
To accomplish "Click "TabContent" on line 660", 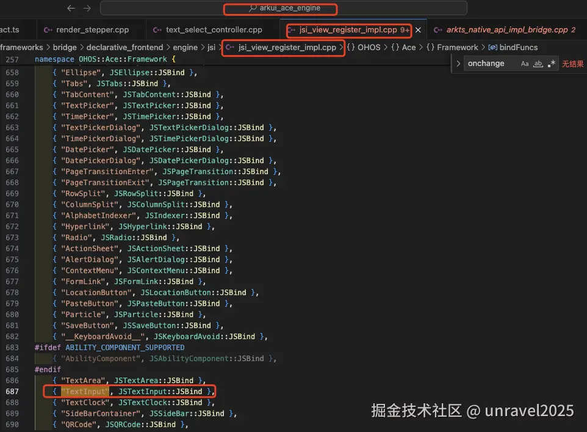I will 88,95.
